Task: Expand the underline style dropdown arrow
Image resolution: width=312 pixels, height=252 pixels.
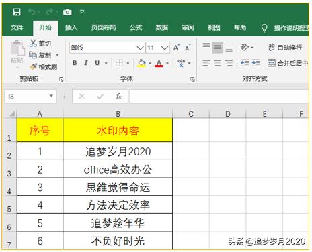Action: [x=106, y=63]
